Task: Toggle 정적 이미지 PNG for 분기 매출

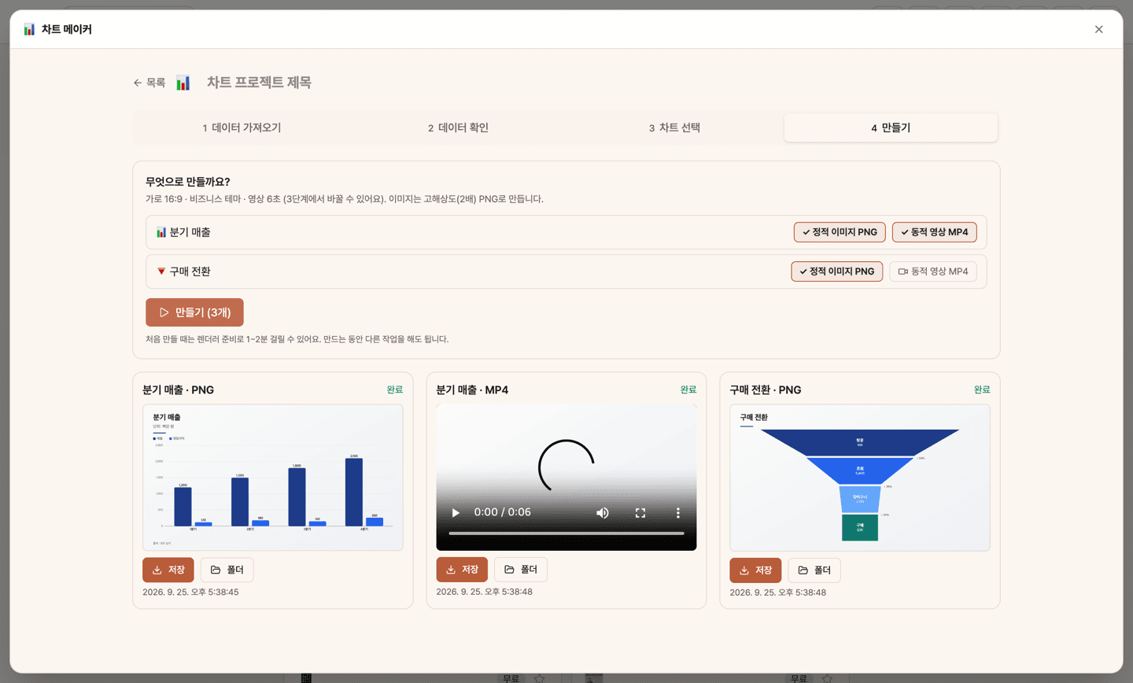Action: [x=840, y=232]
